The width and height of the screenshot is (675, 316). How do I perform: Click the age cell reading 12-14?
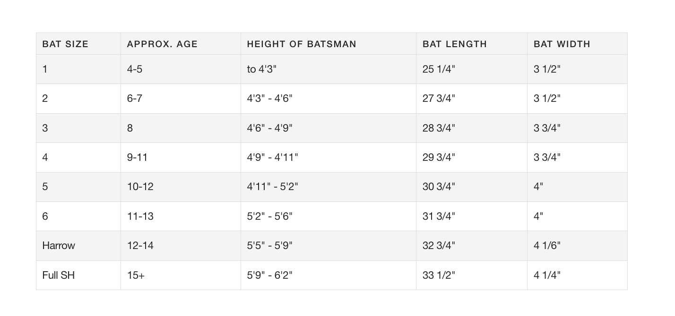[x=181, y=246]
